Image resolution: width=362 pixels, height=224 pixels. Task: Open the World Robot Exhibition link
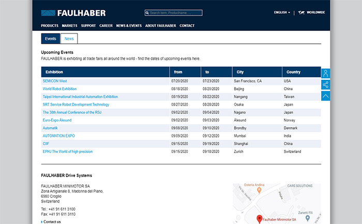click(x=59, y=89)
